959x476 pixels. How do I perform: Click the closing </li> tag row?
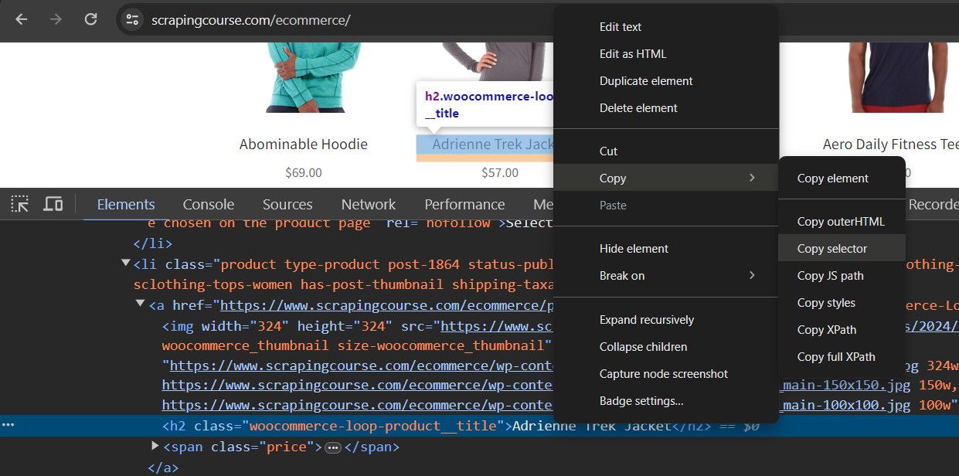tap(153, 243)
